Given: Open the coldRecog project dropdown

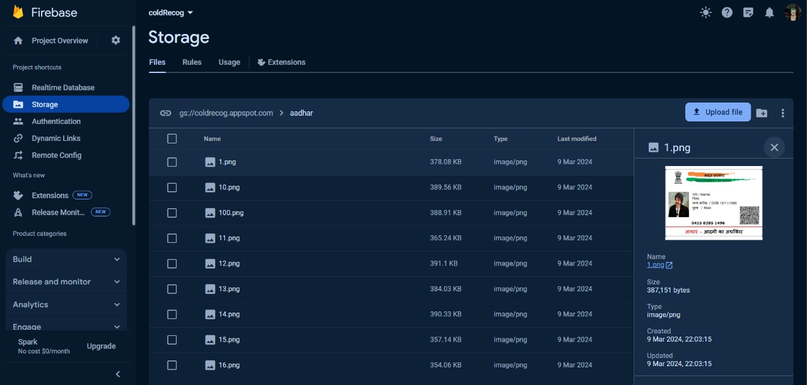Looking at the screenshot, I should [171, 13].
